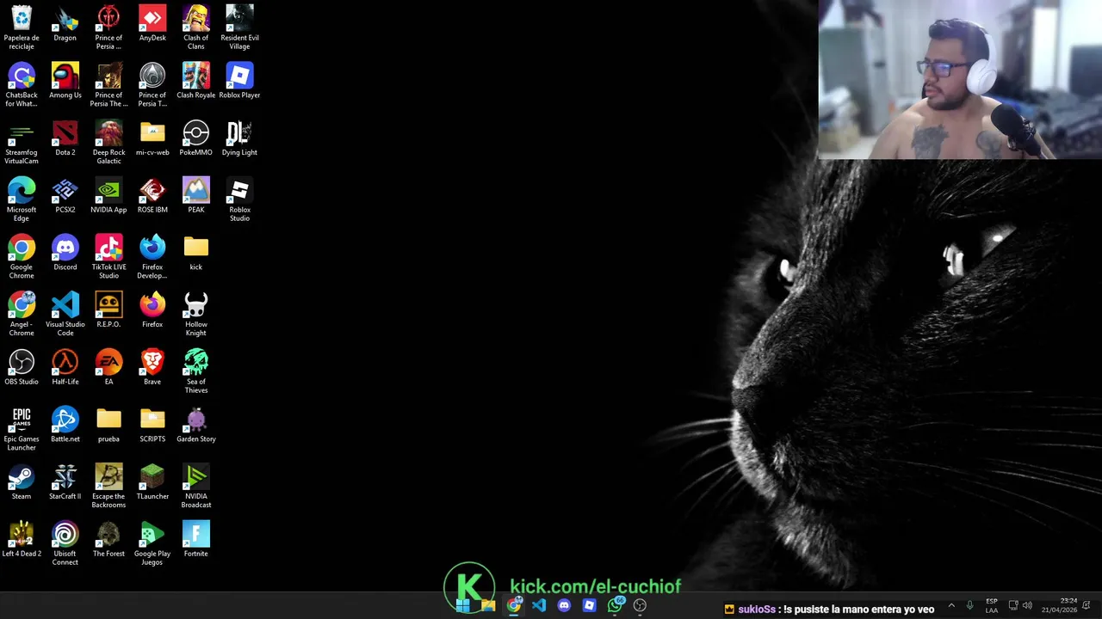The width and height of the screenshot is (1102, 619).
Task: Open the SCRIPTS folder
Action: [152, 425]
